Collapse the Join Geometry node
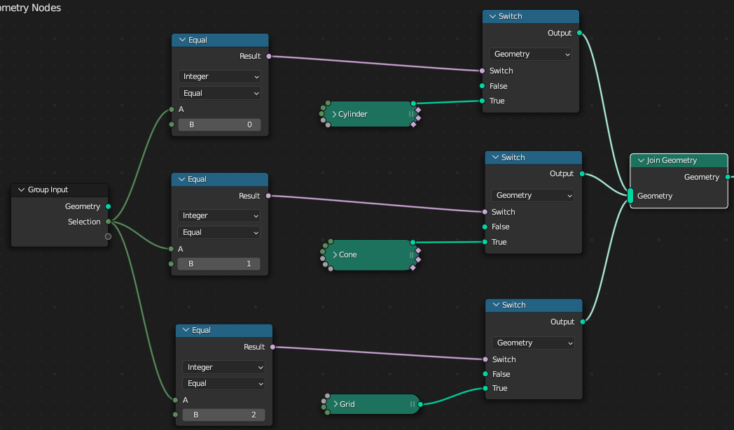This screenshot has height=430, width=734. (x=641, y=160)
